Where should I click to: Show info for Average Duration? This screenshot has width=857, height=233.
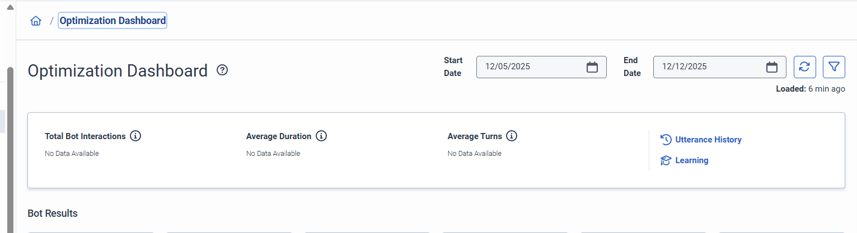[321, 136]
